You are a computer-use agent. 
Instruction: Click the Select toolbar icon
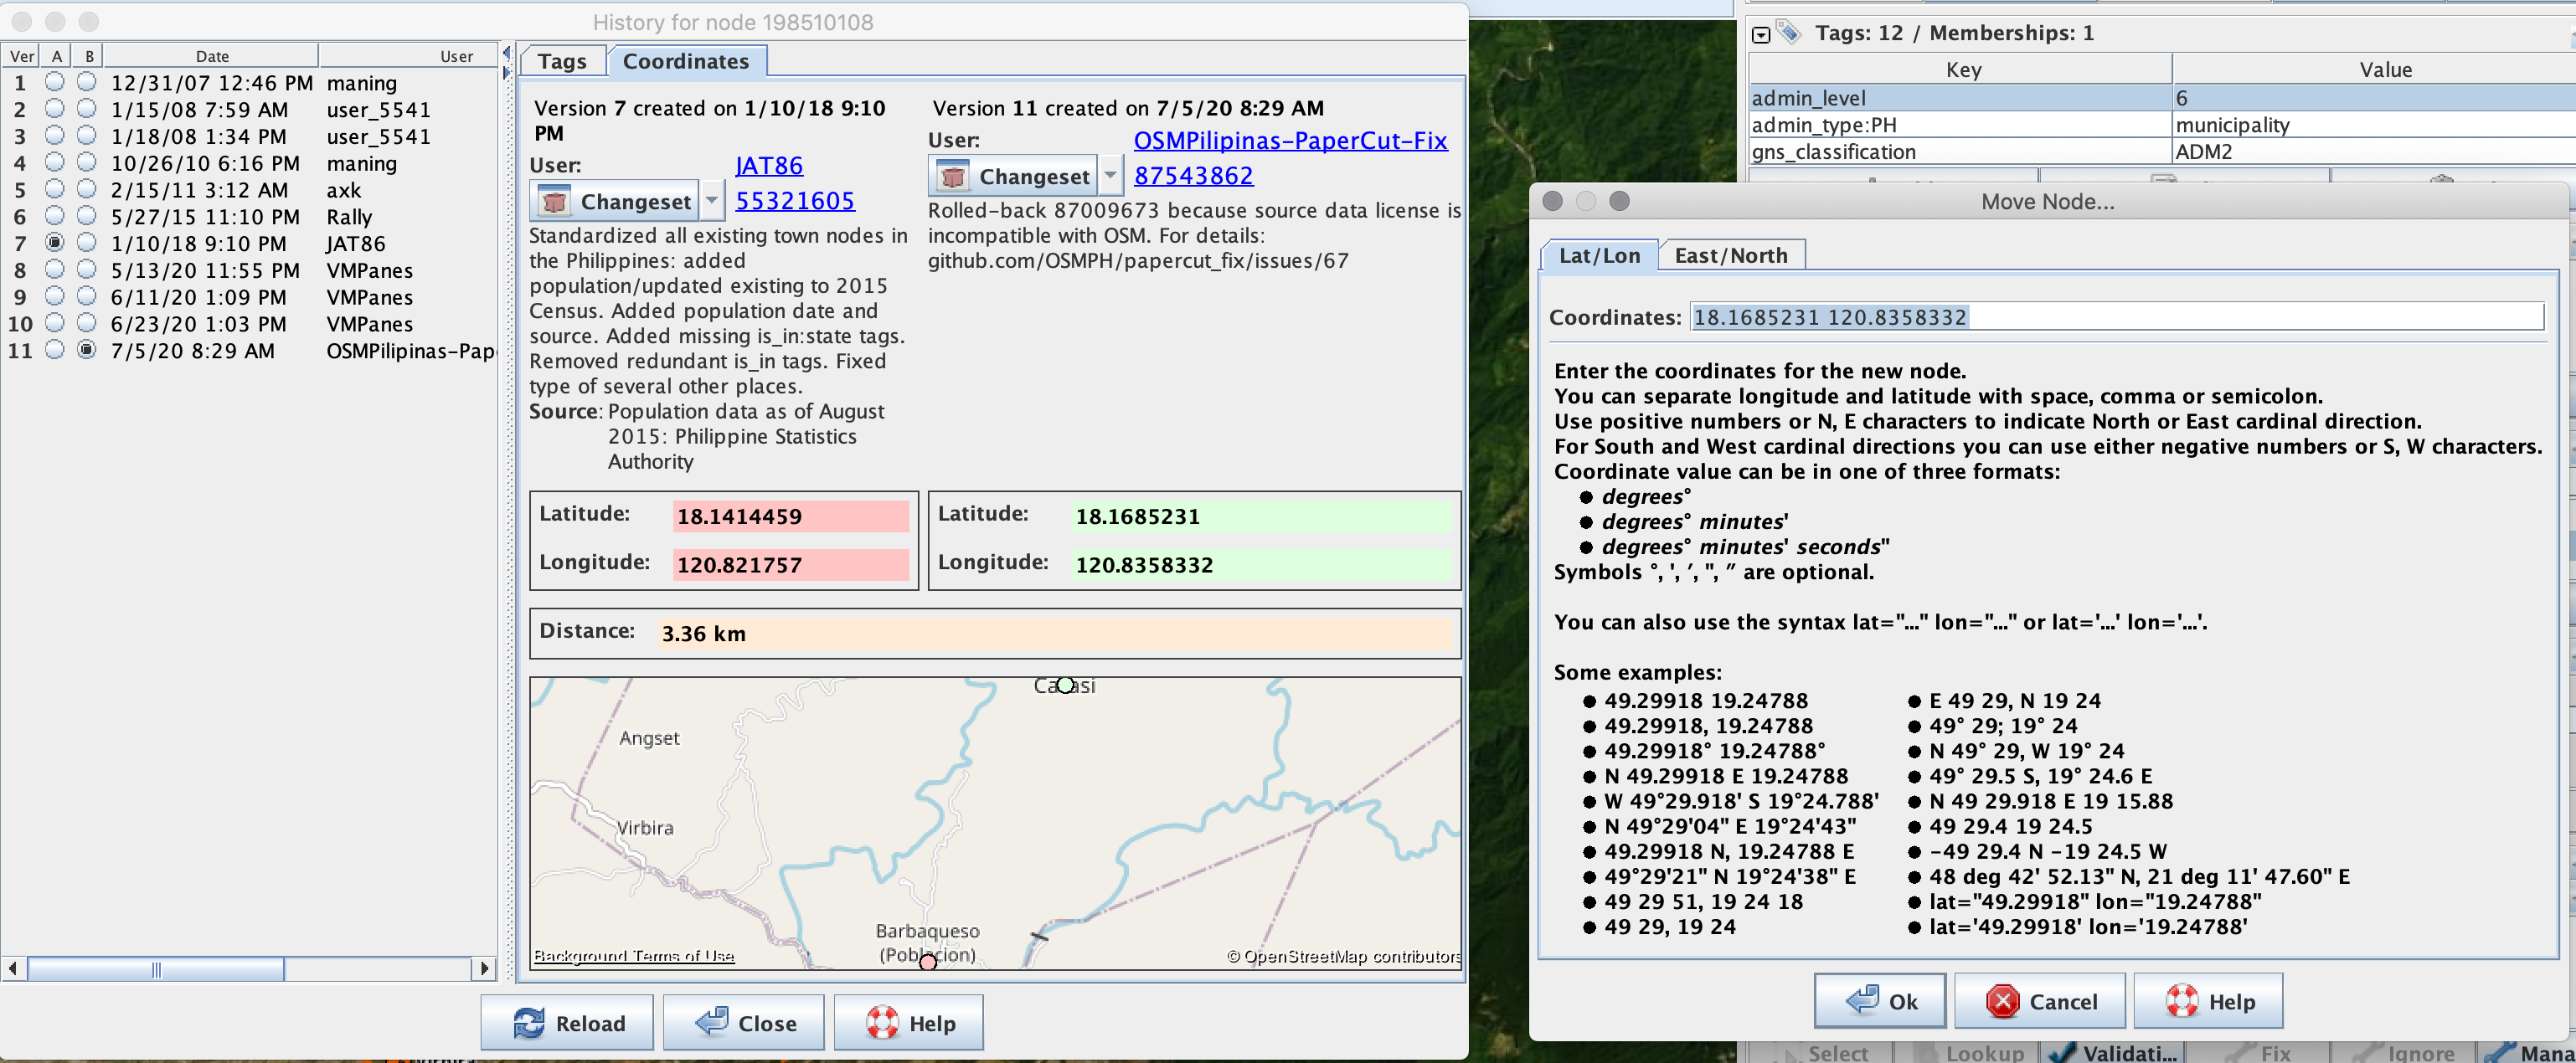pyautogui.click(x=1792, y=1054)
